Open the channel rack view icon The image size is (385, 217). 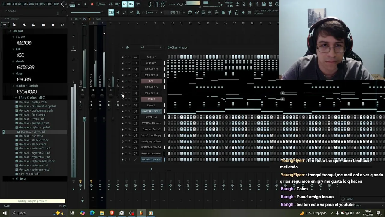click(203, 12)
